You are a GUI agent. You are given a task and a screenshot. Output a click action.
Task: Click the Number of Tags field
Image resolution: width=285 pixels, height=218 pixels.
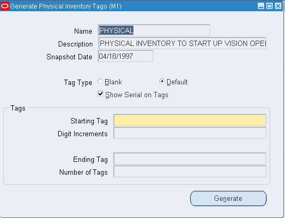tap(190, 172)
